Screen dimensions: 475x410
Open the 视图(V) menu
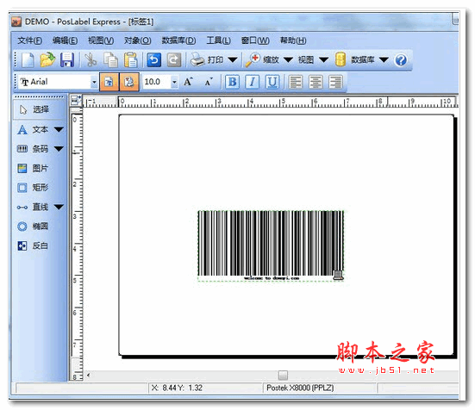click(101, 40)
